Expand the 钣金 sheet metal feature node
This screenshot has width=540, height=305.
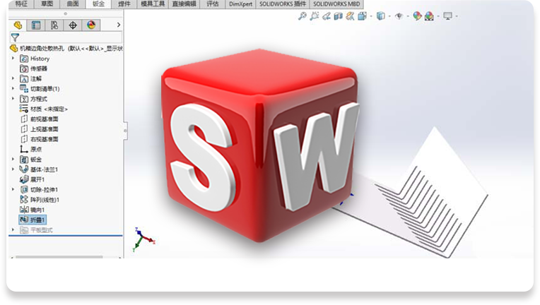[x=13, y=159]
